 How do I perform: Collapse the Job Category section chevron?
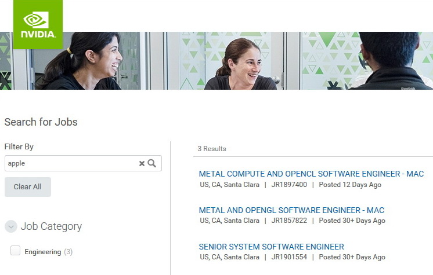click(x=11, y=226)
